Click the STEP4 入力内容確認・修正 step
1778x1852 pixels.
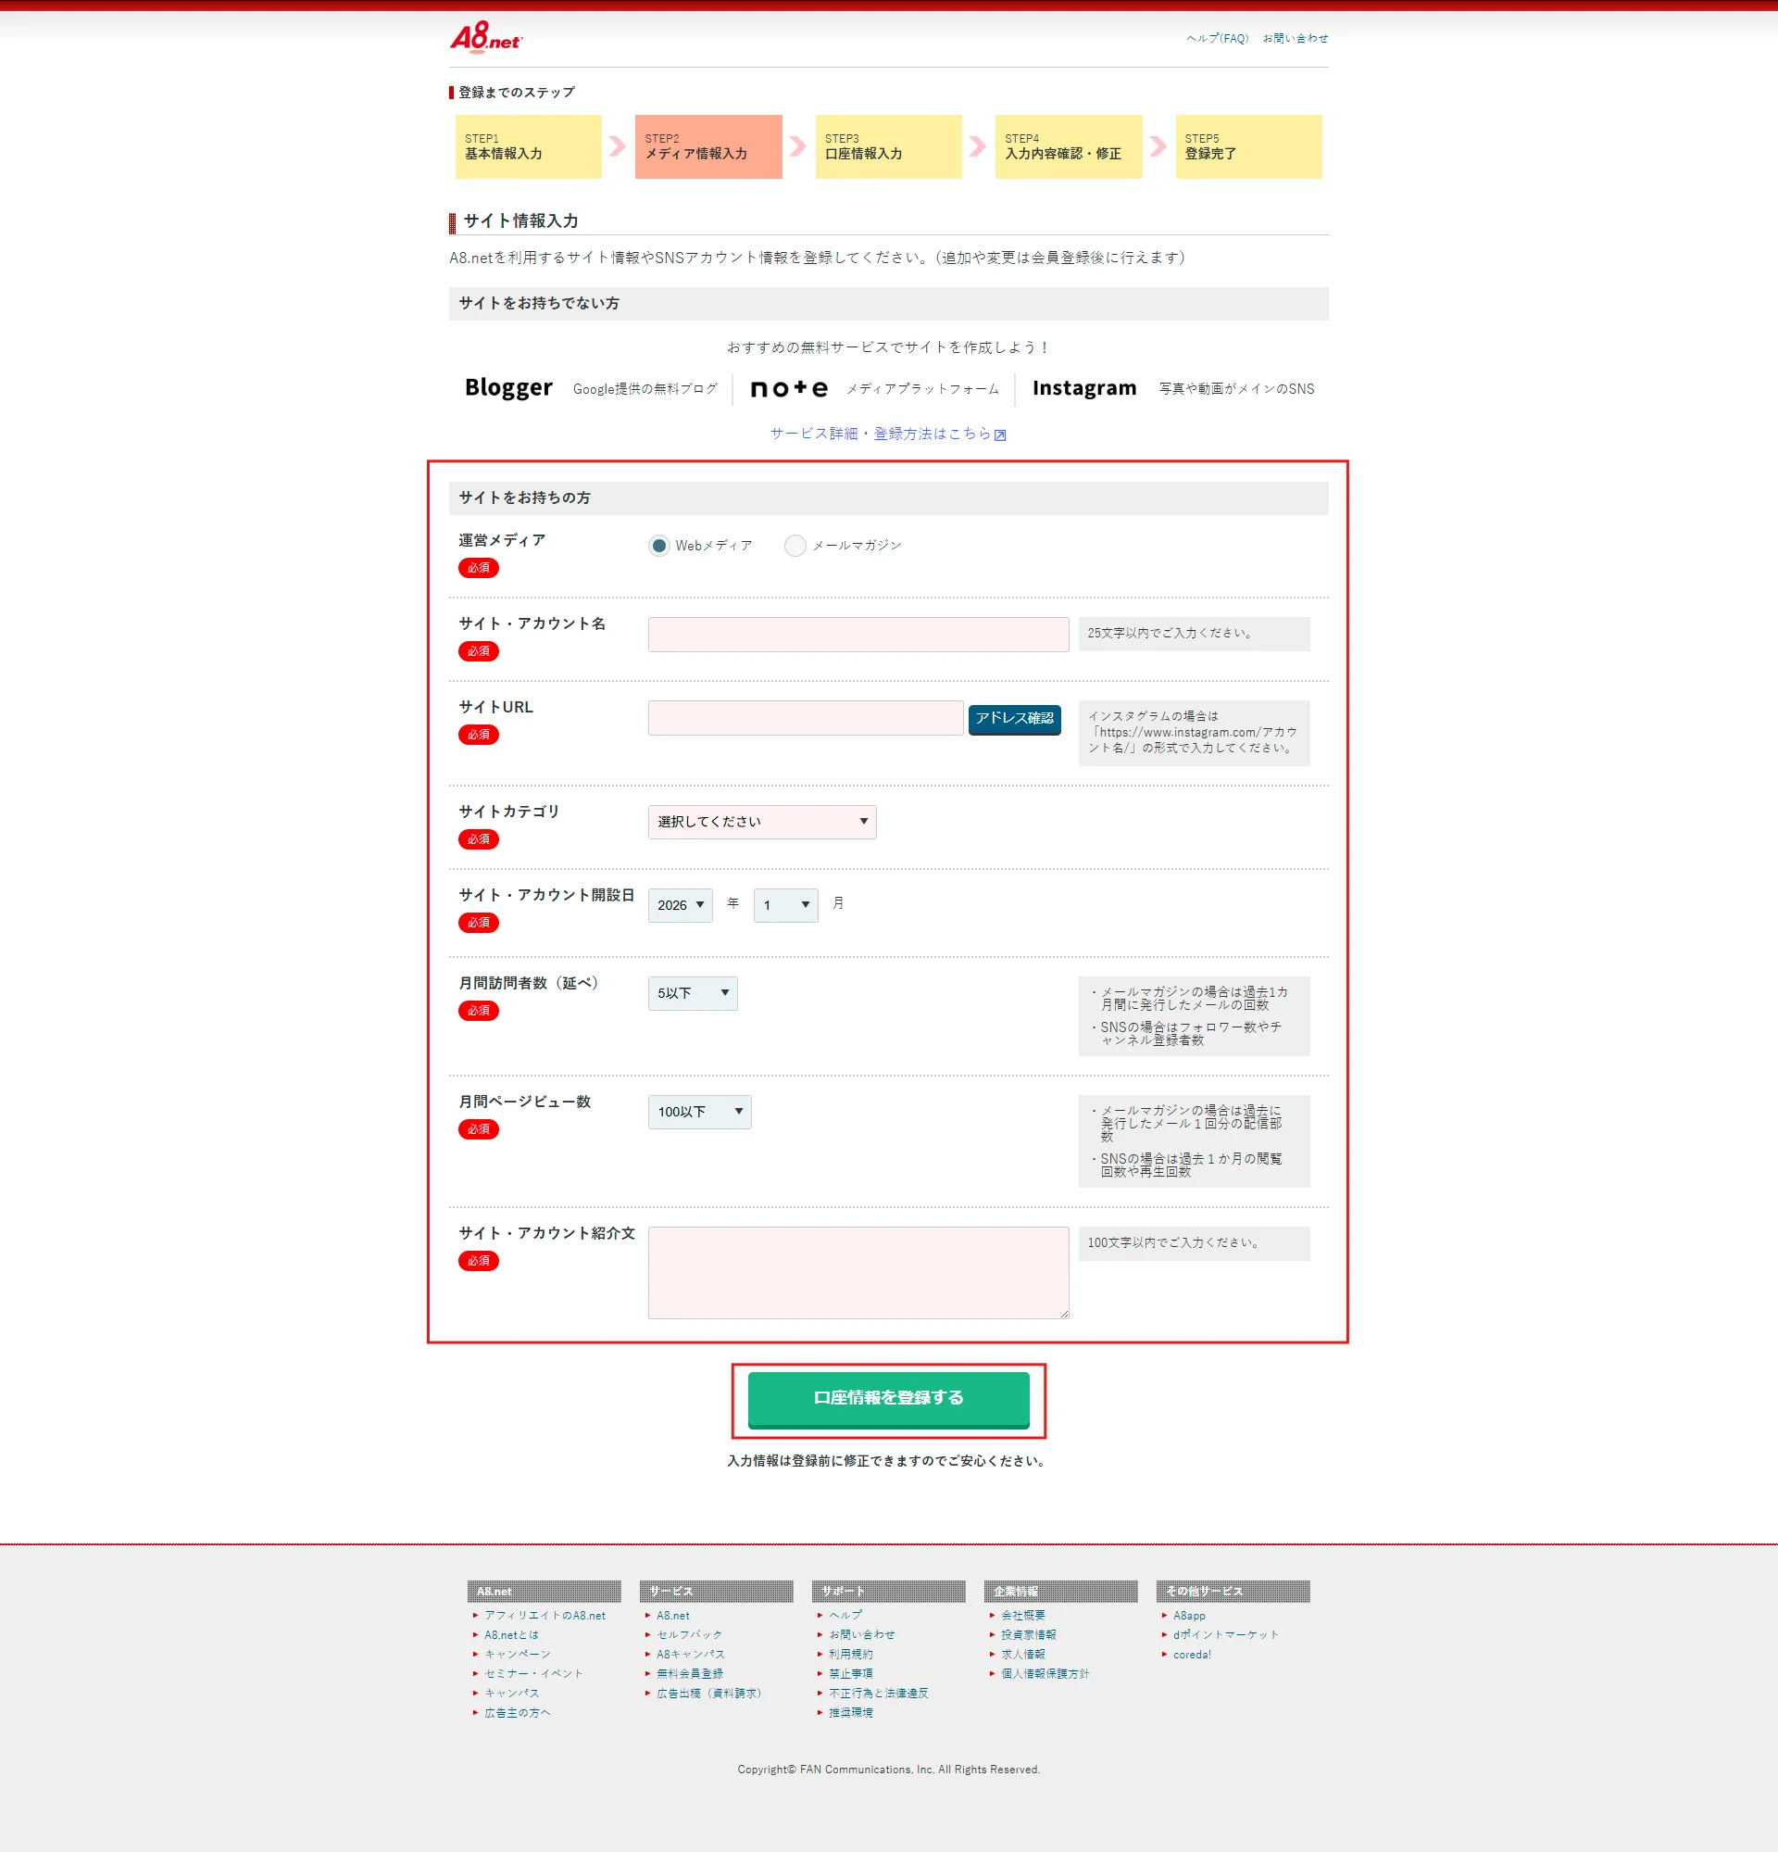point(1069,146)
